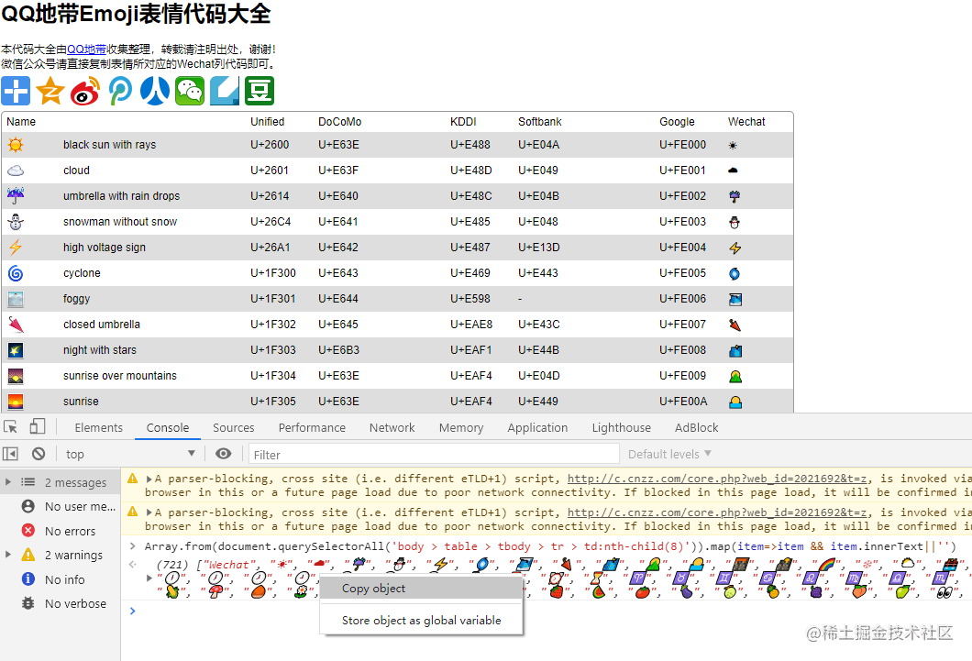The height and width of the screenshot is (661, 972).
Task: Click the blue plus share icon
Action: (x=16, y=91)
